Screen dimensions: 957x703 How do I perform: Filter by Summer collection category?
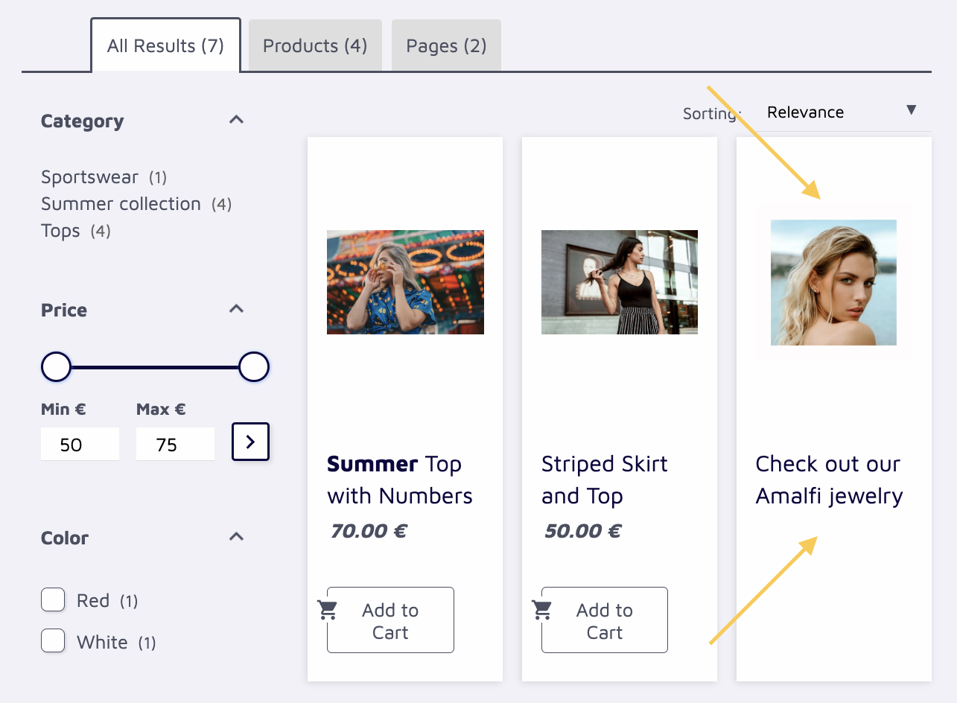pos(121,204)
